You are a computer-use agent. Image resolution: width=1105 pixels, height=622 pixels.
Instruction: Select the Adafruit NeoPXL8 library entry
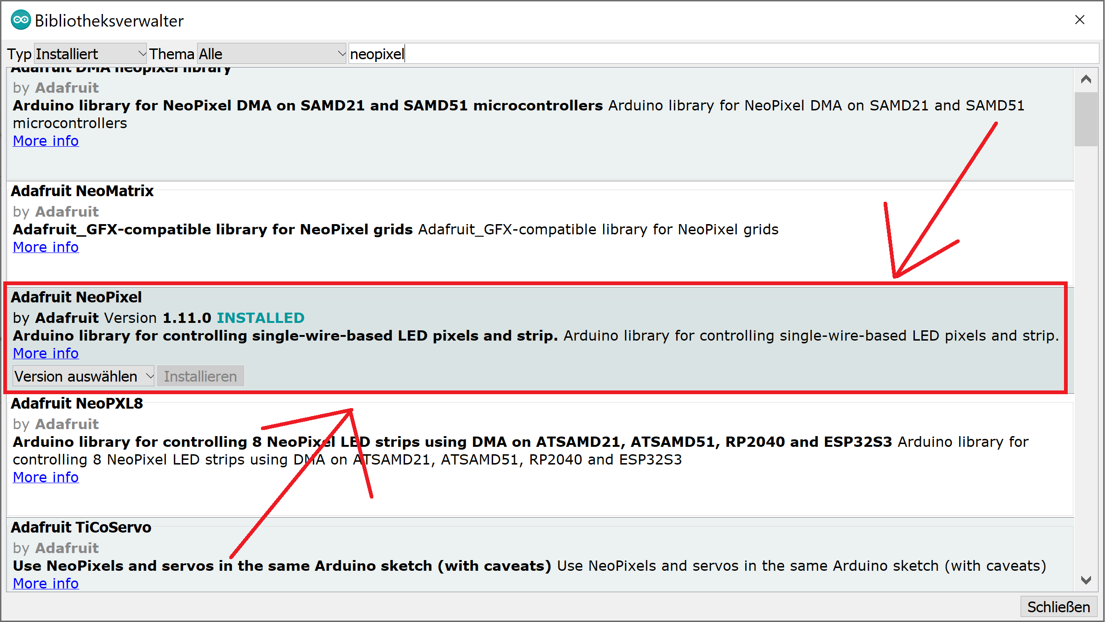(x=77, y=403)
